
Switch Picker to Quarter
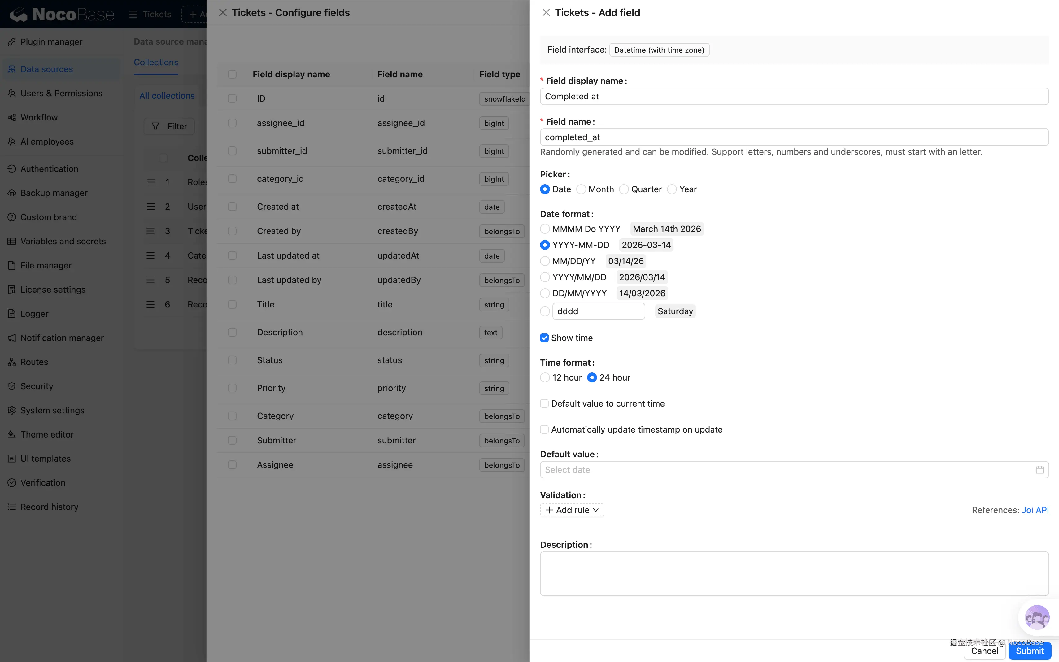pyautogui.click(x=625, y=189)
